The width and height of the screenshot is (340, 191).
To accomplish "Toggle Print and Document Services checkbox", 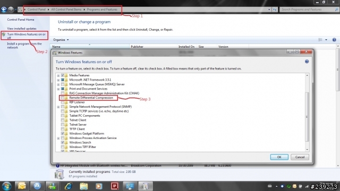I will coord(63,89).
